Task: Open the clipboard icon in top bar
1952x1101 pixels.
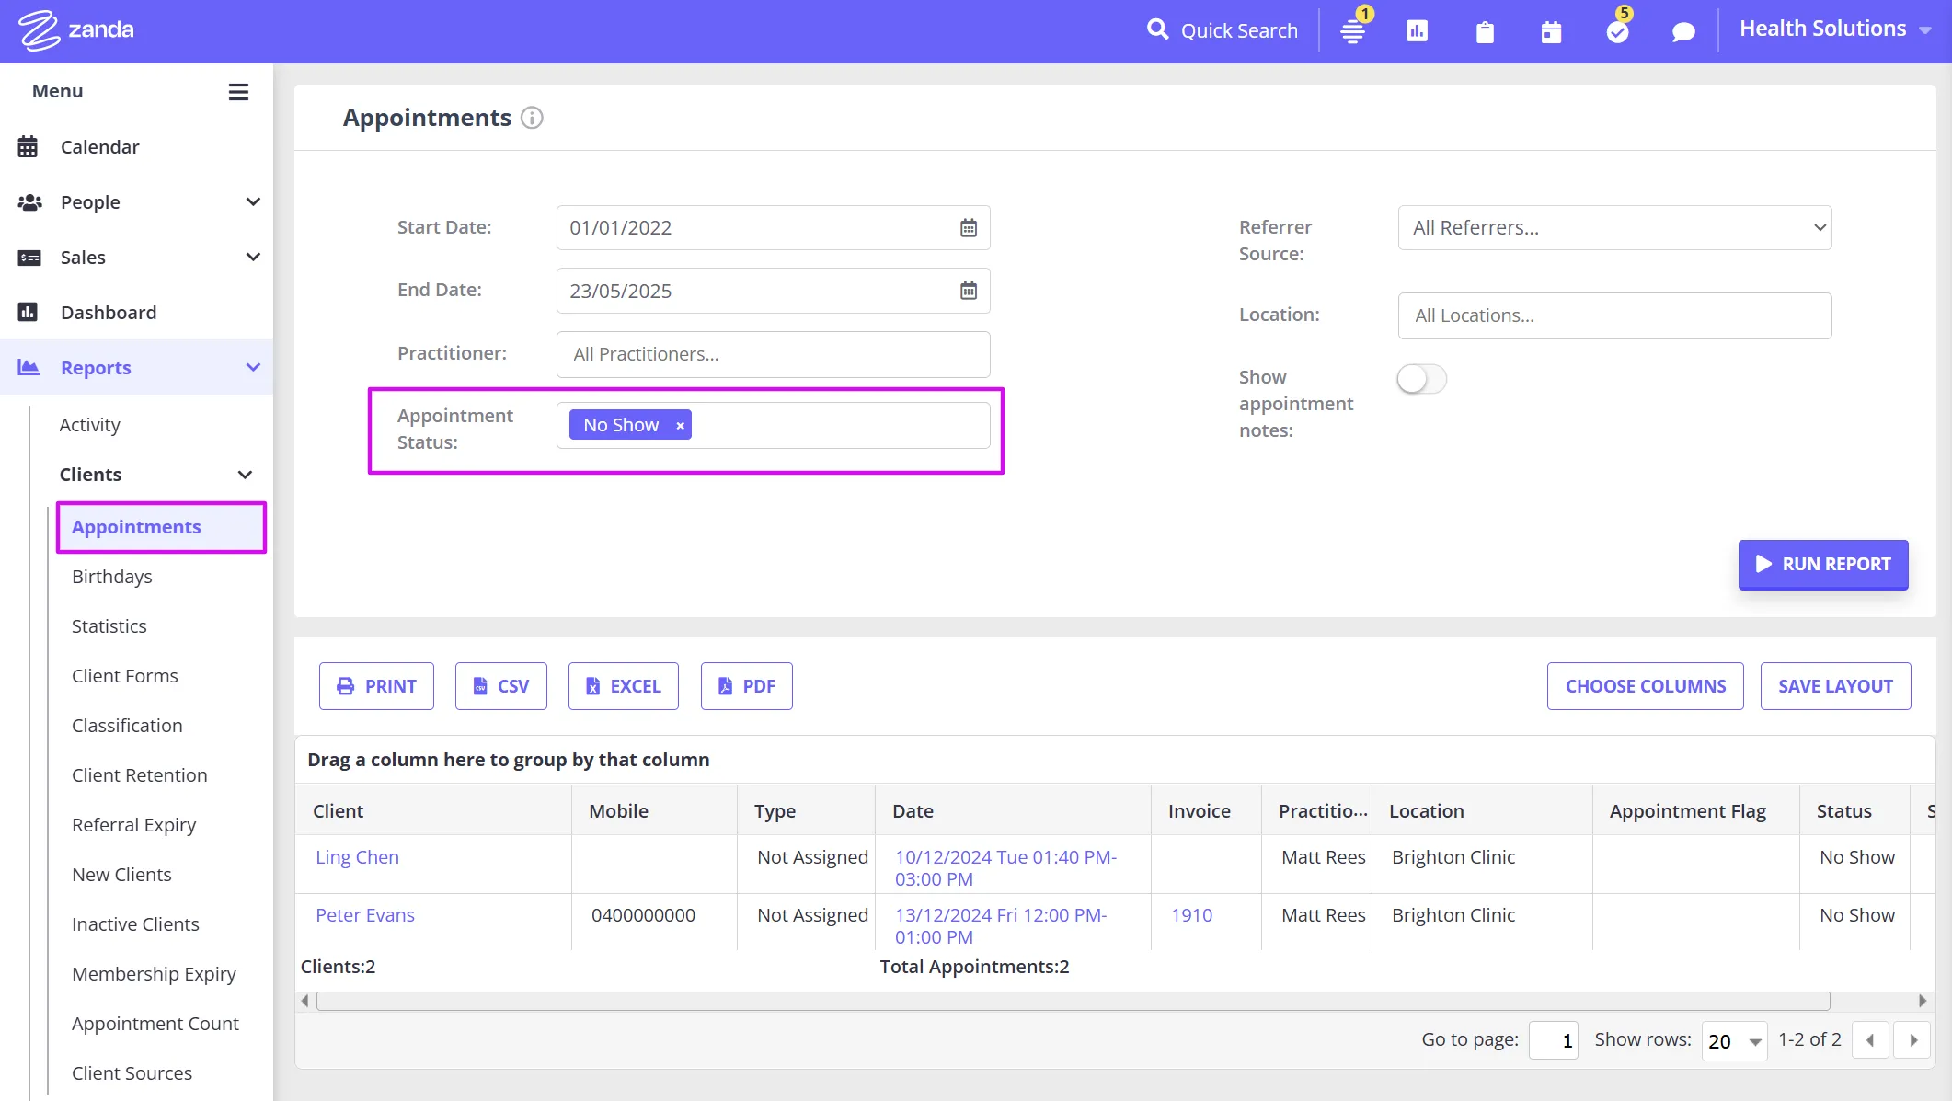Action: click(x=1485, y=32)
